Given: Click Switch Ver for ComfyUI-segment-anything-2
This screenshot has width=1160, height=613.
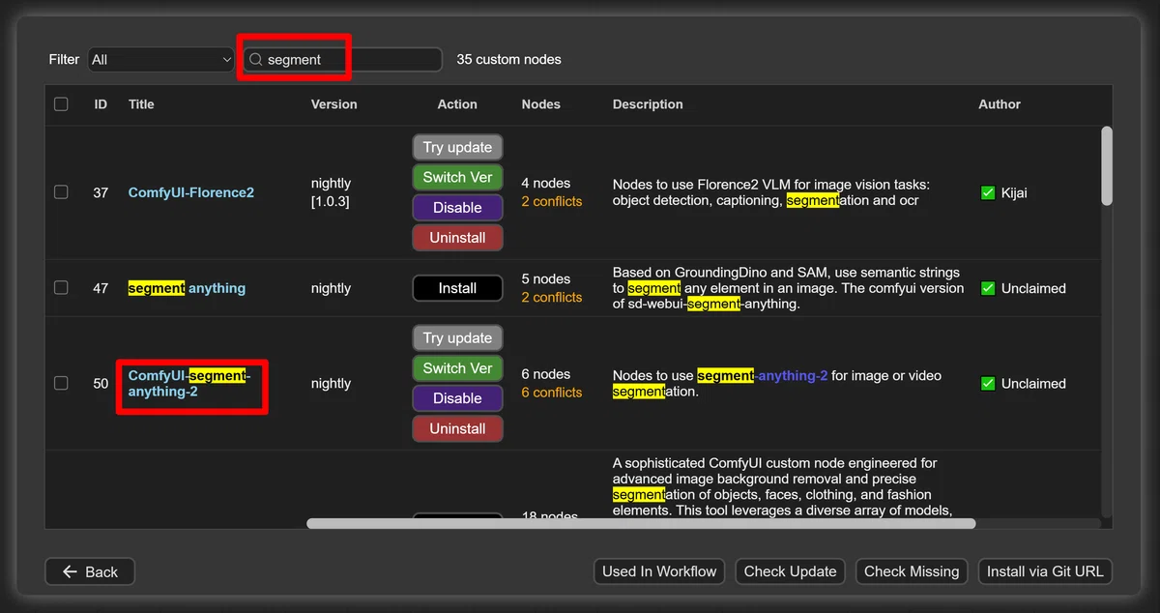Looking at the screenshot, I should [457, 368].
